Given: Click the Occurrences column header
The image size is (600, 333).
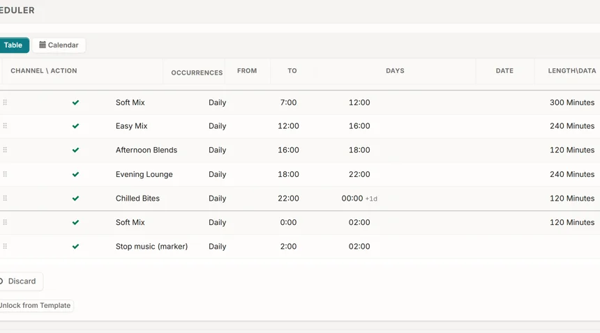Looking at the screenshot, I should [197, 72].
